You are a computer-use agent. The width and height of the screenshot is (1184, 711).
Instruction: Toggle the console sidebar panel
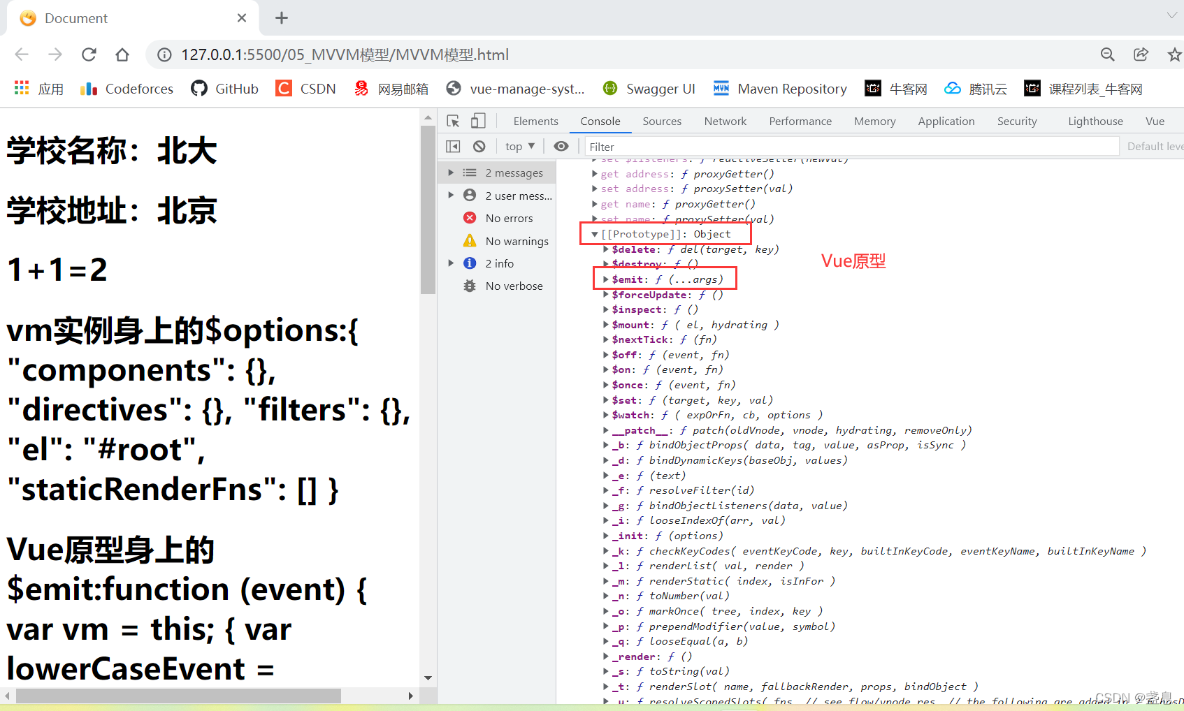point(453,146)
